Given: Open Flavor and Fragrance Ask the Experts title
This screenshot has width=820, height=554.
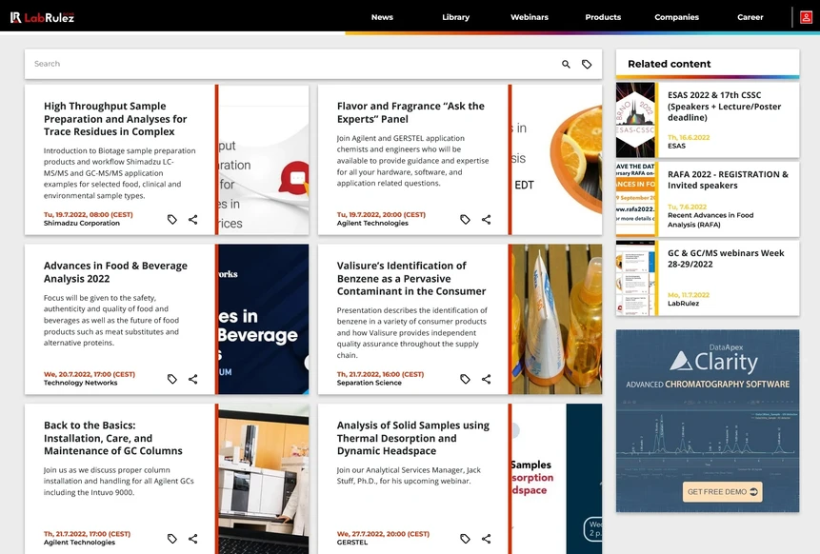Looking at the screenshot, I should pos(410,112).
